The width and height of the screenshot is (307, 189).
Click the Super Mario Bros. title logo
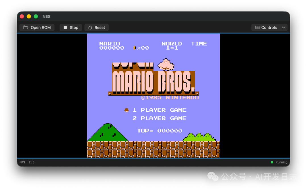(x=153, y=79)
